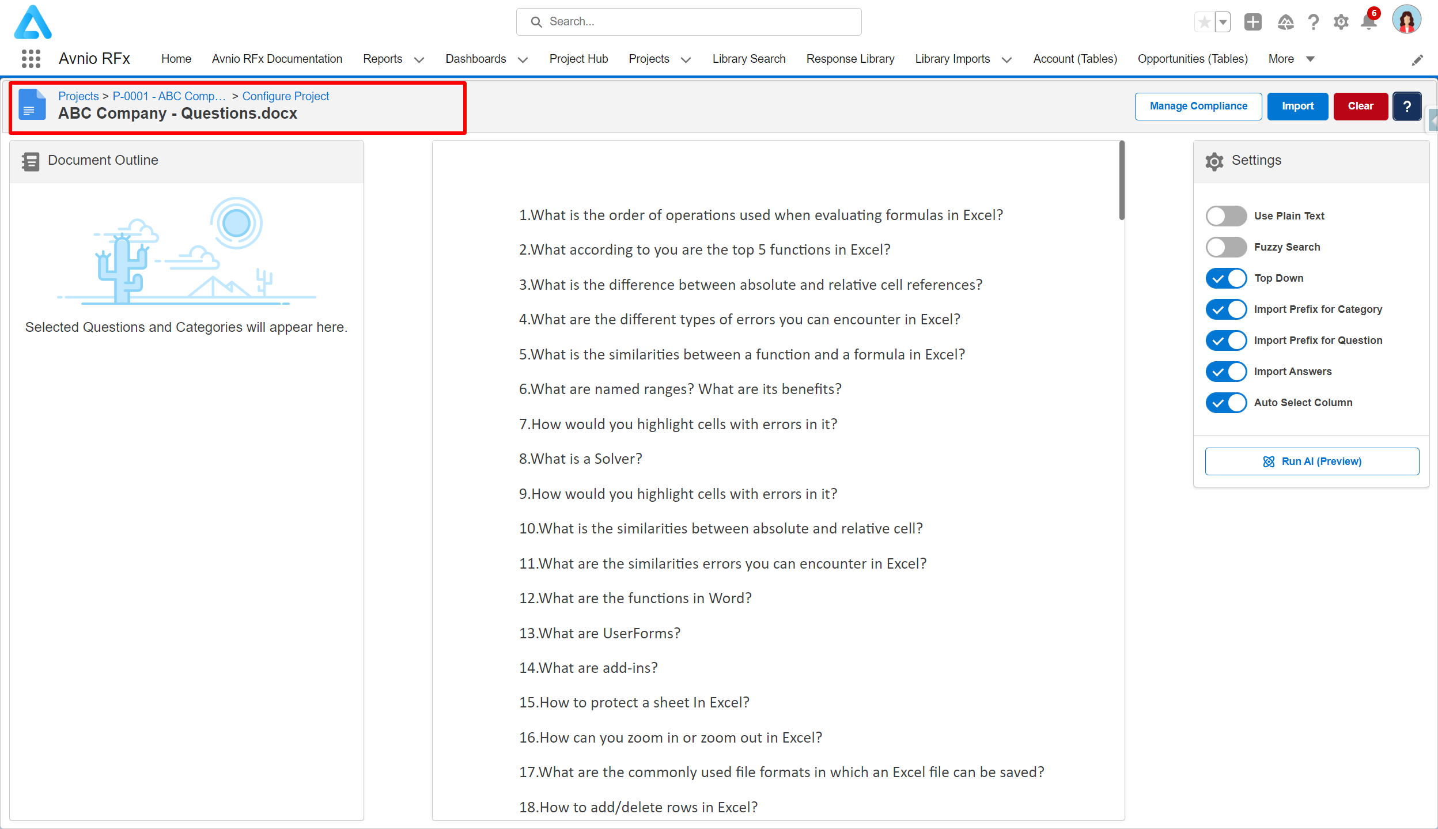Open the Response Library tab
1438x829 pixels.
click(850, 59)
